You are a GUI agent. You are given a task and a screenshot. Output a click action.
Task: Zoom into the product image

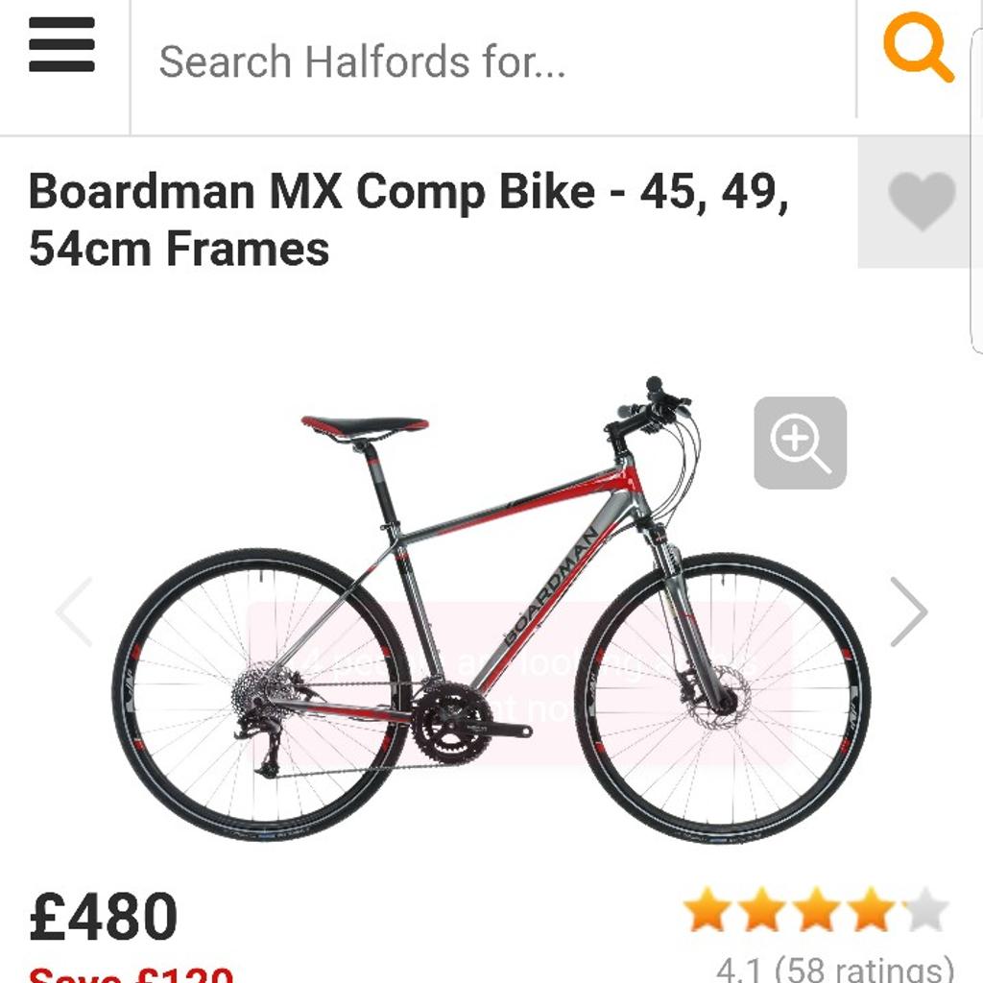point(800,444)
